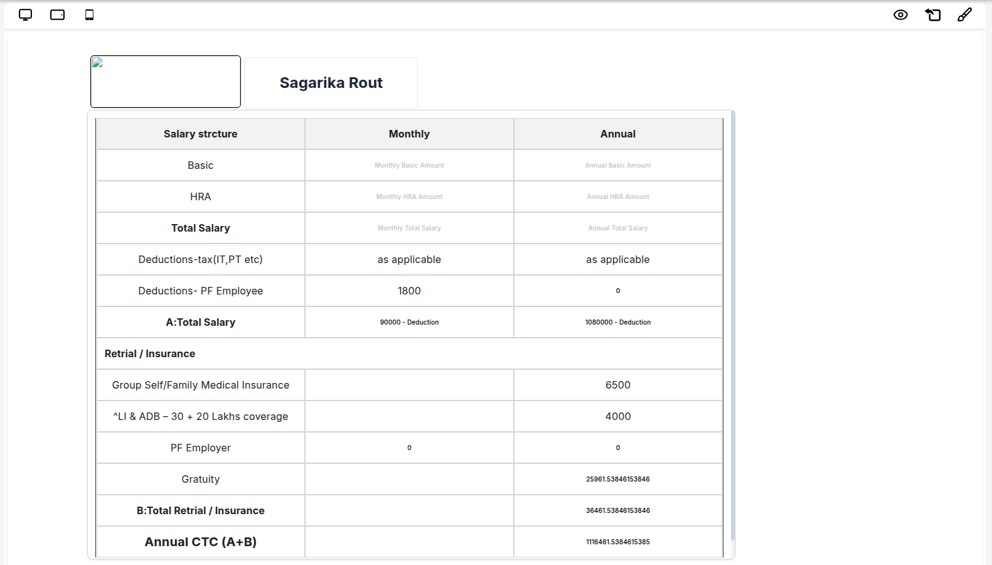Click the undo/revert icon in toolbar
The height and width of the screenshot is (565, 992).
pyautogui.click(x=933, y=15)
